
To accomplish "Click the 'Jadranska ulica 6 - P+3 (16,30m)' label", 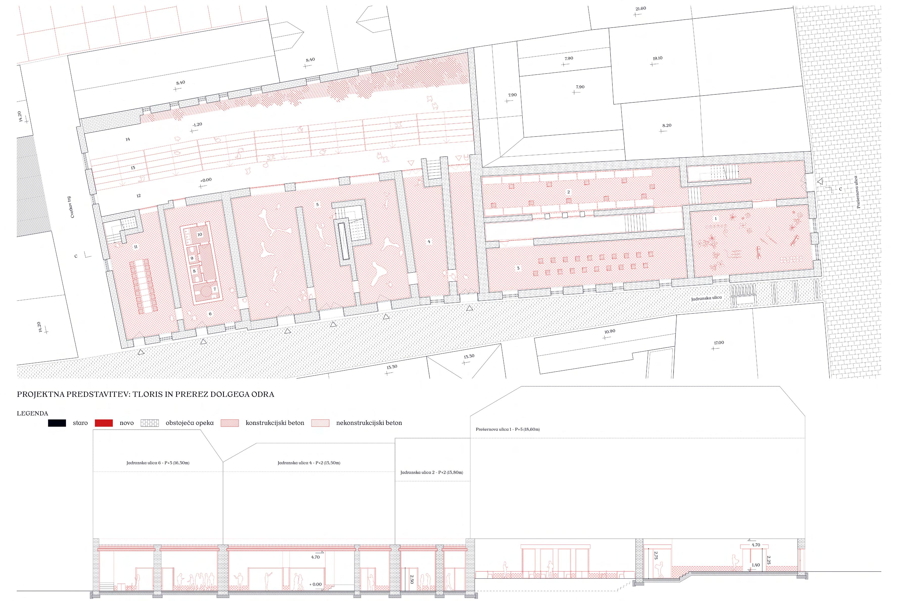I will click(x=158, y=463).
